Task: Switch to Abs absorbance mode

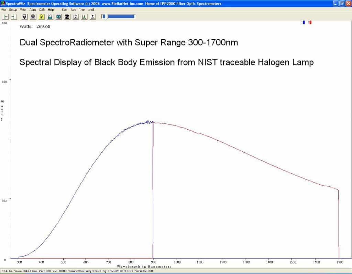Action: pyautogui.click(x=73, y=10)
